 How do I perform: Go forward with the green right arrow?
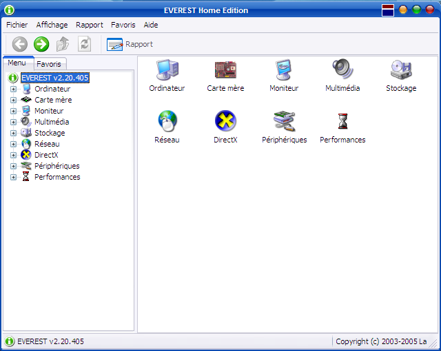pyautogui.click(x=41, y=44)
